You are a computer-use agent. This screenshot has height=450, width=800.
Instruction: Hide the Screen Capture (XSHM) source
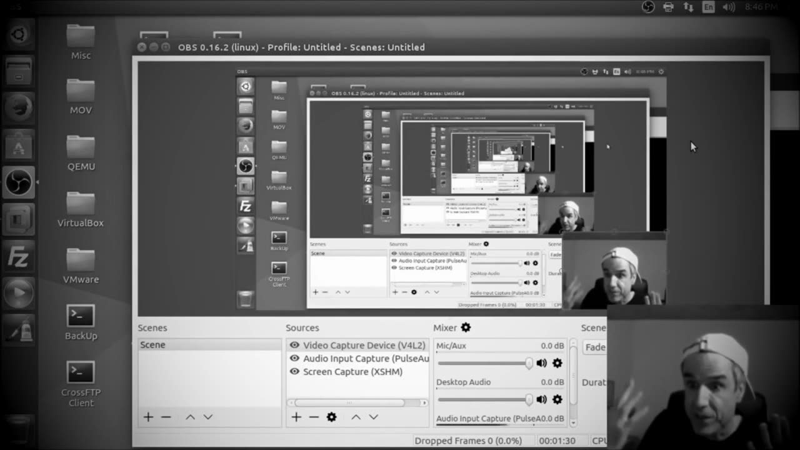pyautogui.click(x=294, y=372)
